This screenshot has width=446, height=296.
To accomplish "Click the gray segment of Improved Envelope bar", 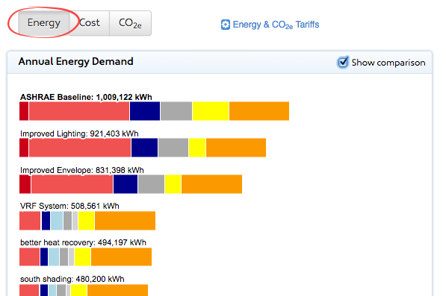I will [152, 184].
